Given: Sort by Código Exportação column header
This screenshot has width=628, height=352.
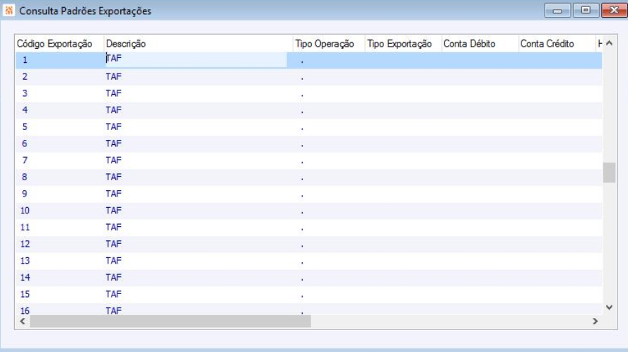Looking at the screenshot, I should [59, 44].
